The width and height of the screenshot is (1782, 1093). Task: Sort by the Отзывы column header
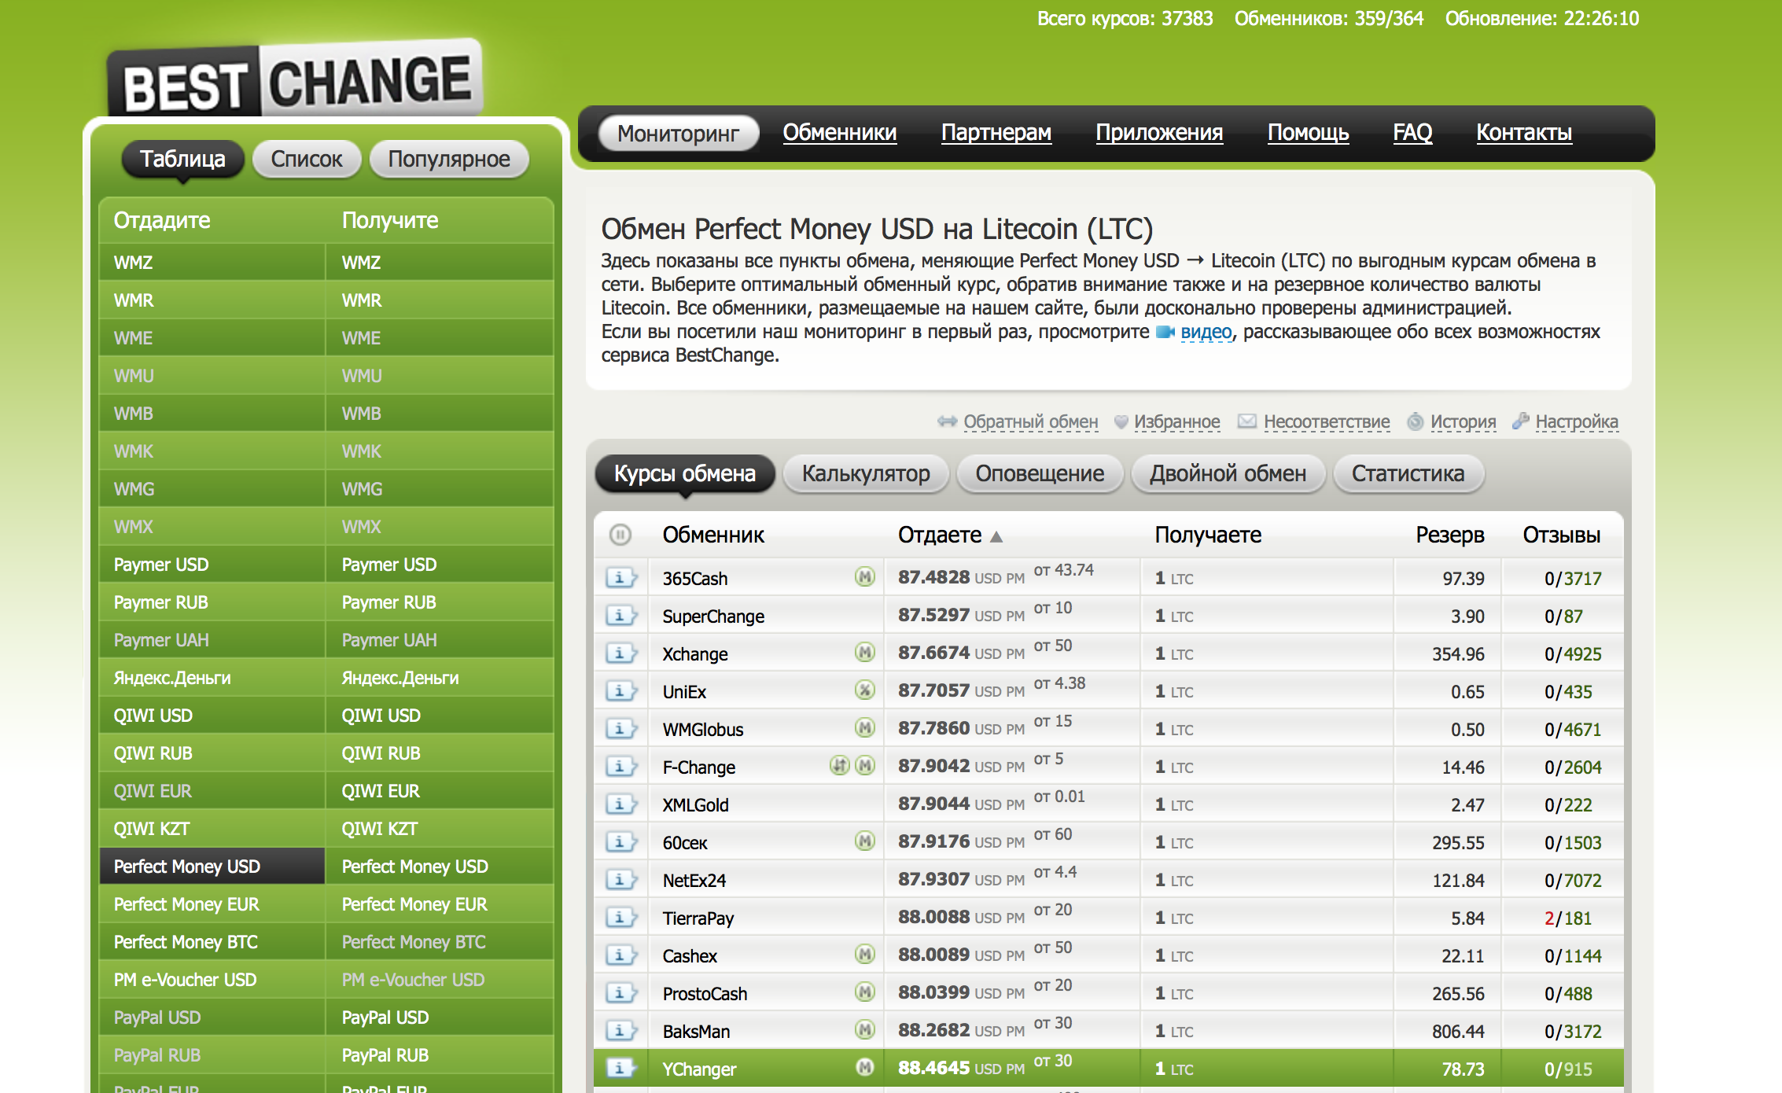1561,535
